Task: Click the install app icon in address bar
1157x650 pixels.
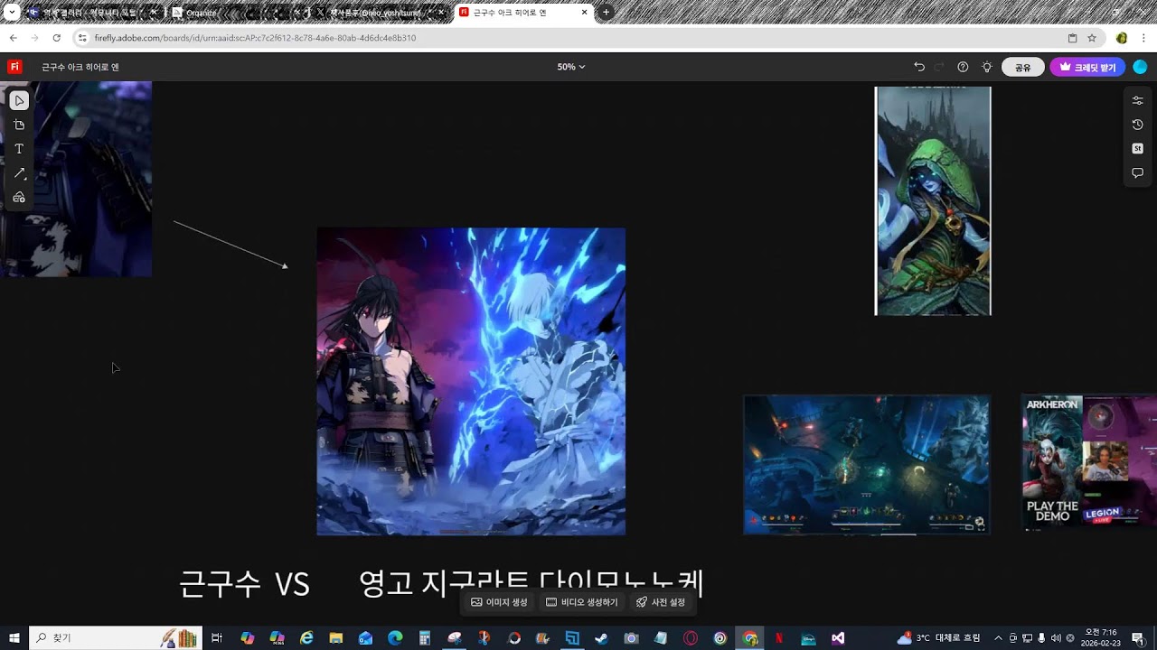Action: point(1072,38)
